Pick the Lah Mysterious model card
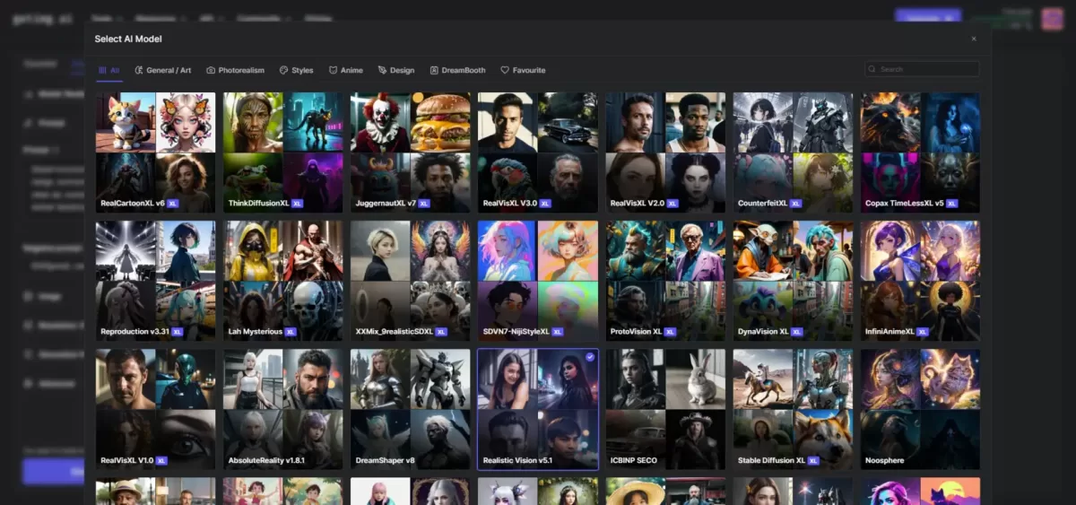Viewport: 1076px width, 505px height. 283,281
